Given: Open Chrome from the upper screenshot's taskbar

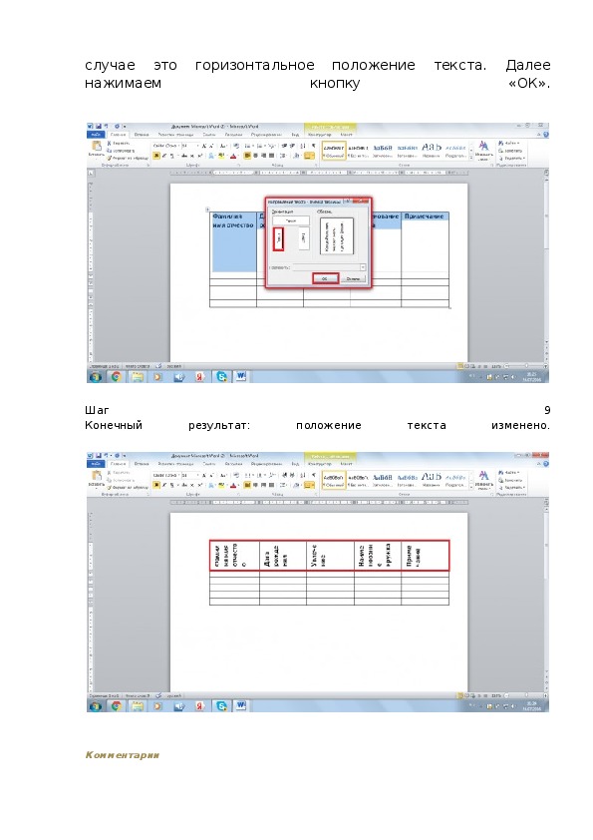Looking at the screenshot, I should tap(117, 377).
